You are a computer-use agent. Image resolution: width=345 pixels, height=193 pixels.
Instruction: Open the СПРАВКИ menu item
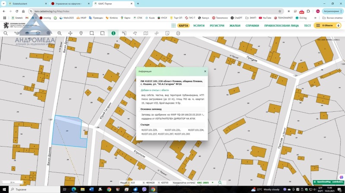pos(252,26)
